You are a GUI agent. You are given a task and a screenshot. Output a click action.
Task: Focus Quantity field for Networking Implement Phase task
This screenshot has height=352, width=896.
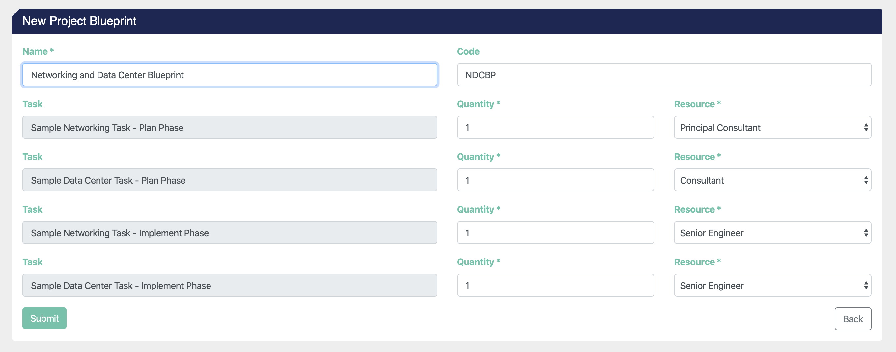555,233
